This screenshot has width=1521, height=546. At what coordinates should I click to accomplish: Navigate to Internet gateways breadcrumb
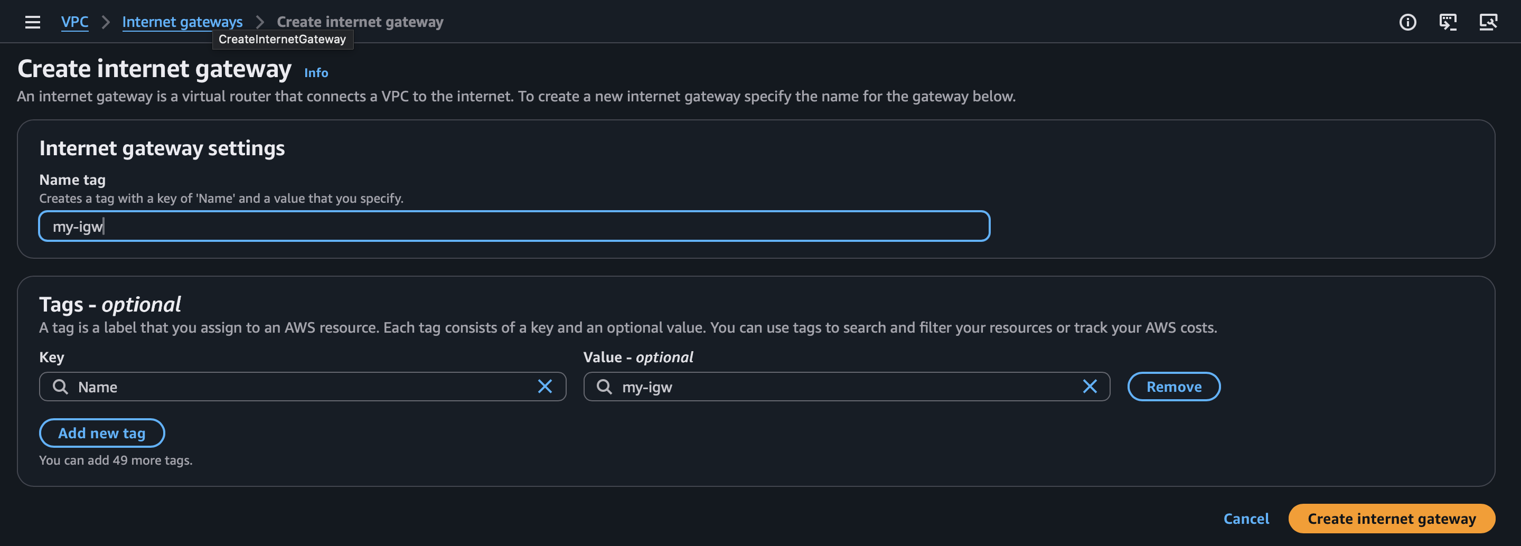pos(182,22)
